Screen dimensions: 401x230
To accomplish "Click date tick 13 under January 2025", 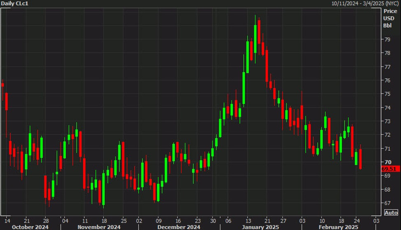I will (248, 220).
